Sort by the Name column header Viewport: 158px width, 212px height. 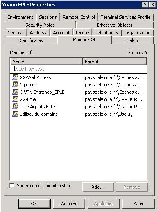pyautogui.click(x=46, y=61)
